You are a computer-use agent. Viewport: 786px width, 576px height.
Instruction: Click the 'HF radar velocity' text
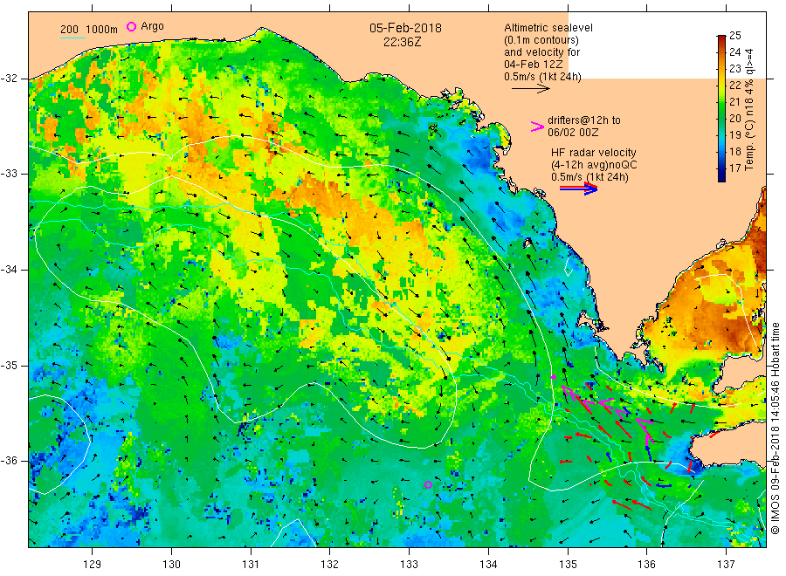594,152
